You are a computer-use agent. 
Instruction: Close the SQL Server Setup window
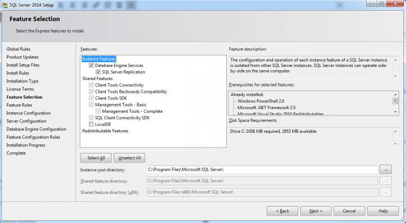(395, 3)
